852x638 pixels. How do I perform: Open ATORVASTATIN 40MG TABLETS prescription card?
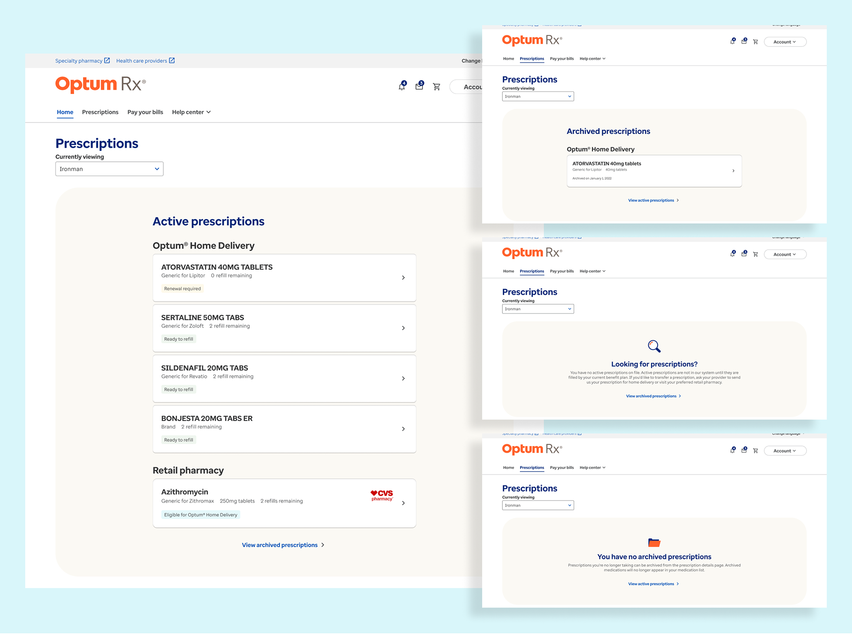click(x=284, y=278)
